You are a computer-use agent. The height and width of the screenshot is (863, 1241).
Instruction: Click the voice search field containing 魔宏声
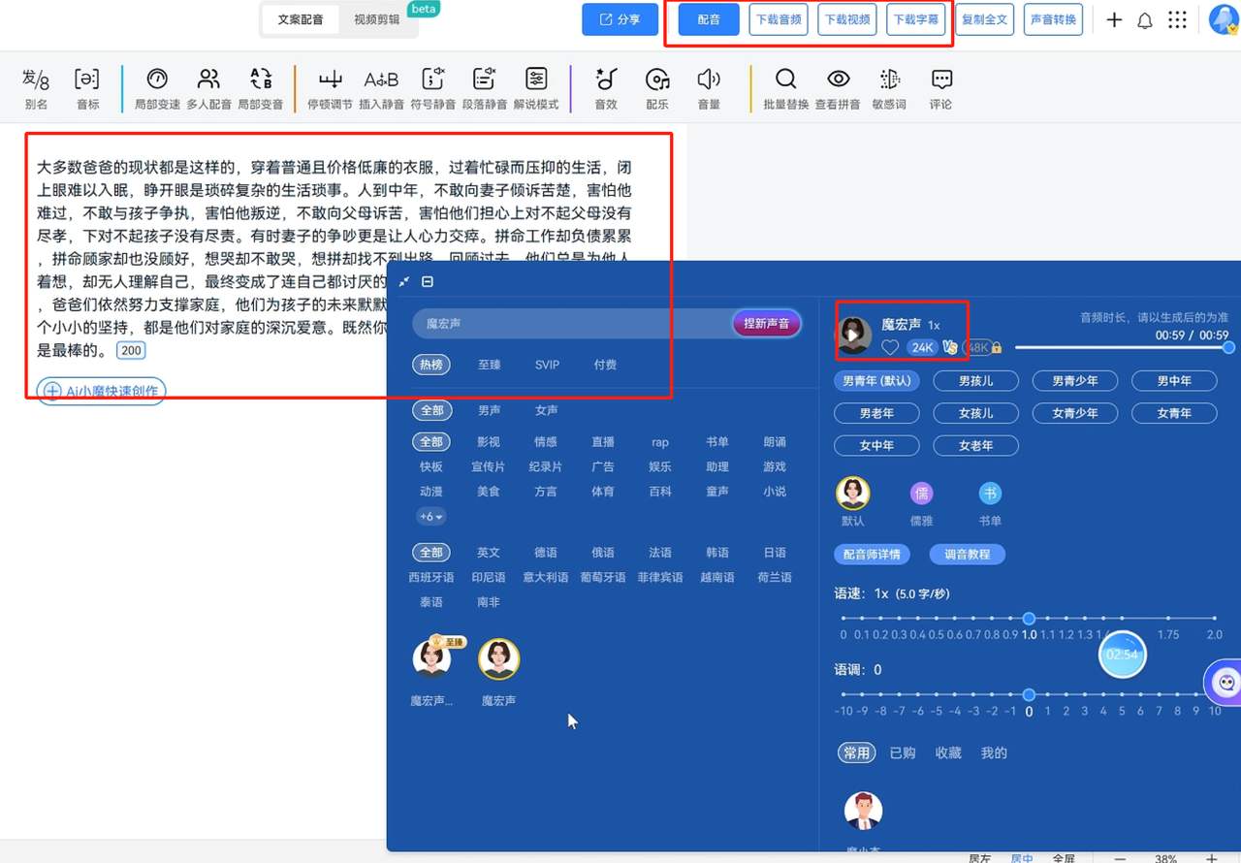pyautogui.click(x=572, y=324)
